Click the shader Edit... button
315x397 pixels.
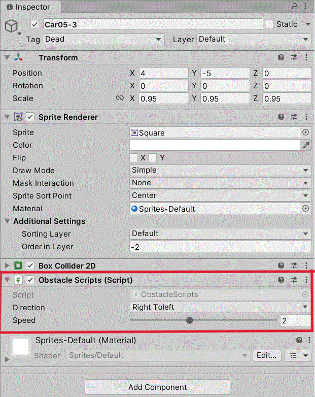coord(266,355)
